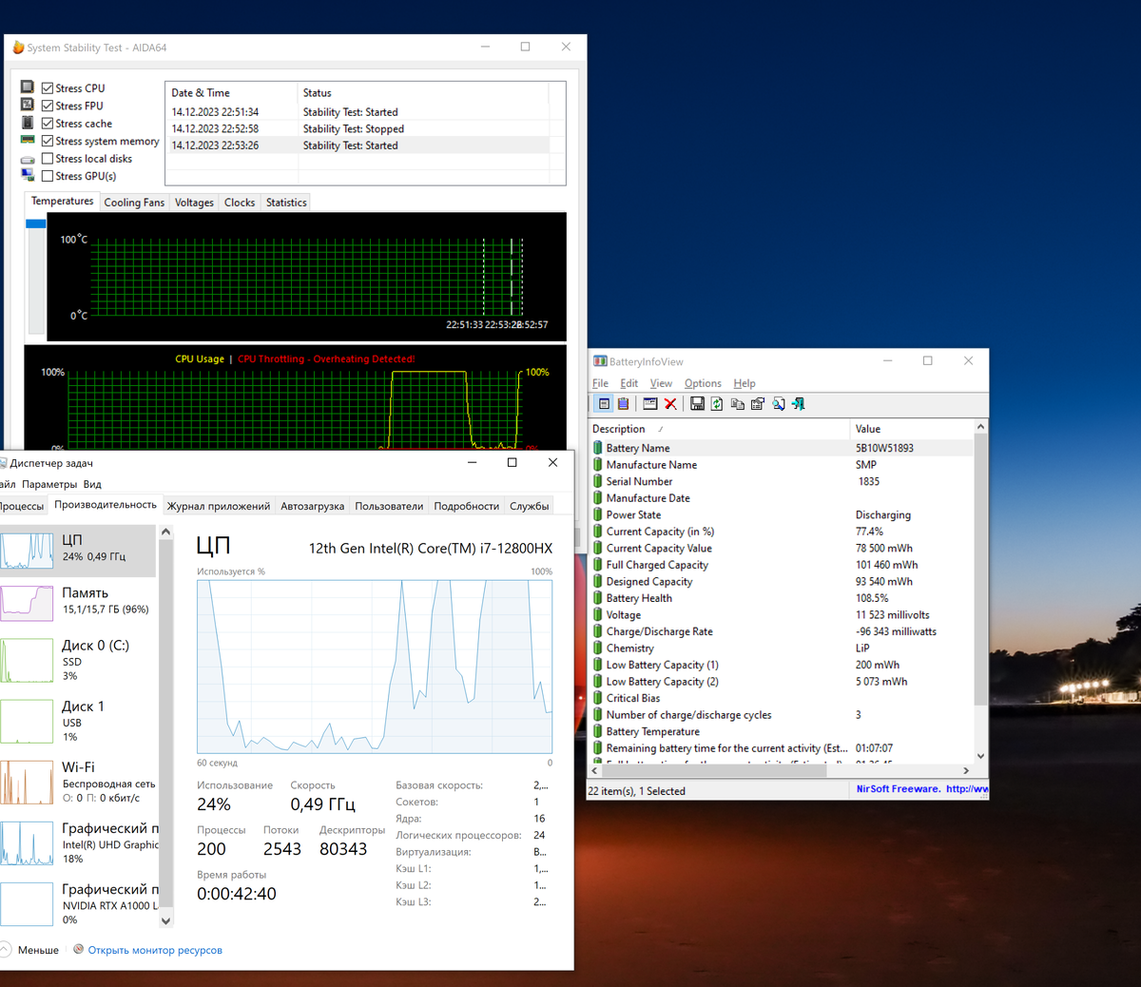This screenshot has height=987, width=1141.
Task: Select the Temperatures tab in AIDA64
Action: [63, 202]
